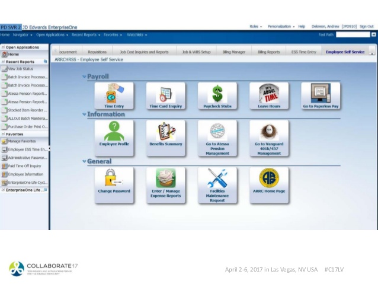Screen dimensions: 378x284
Task: Click the sidebar collapse handle arrow
Action: (x=49, y=149)
